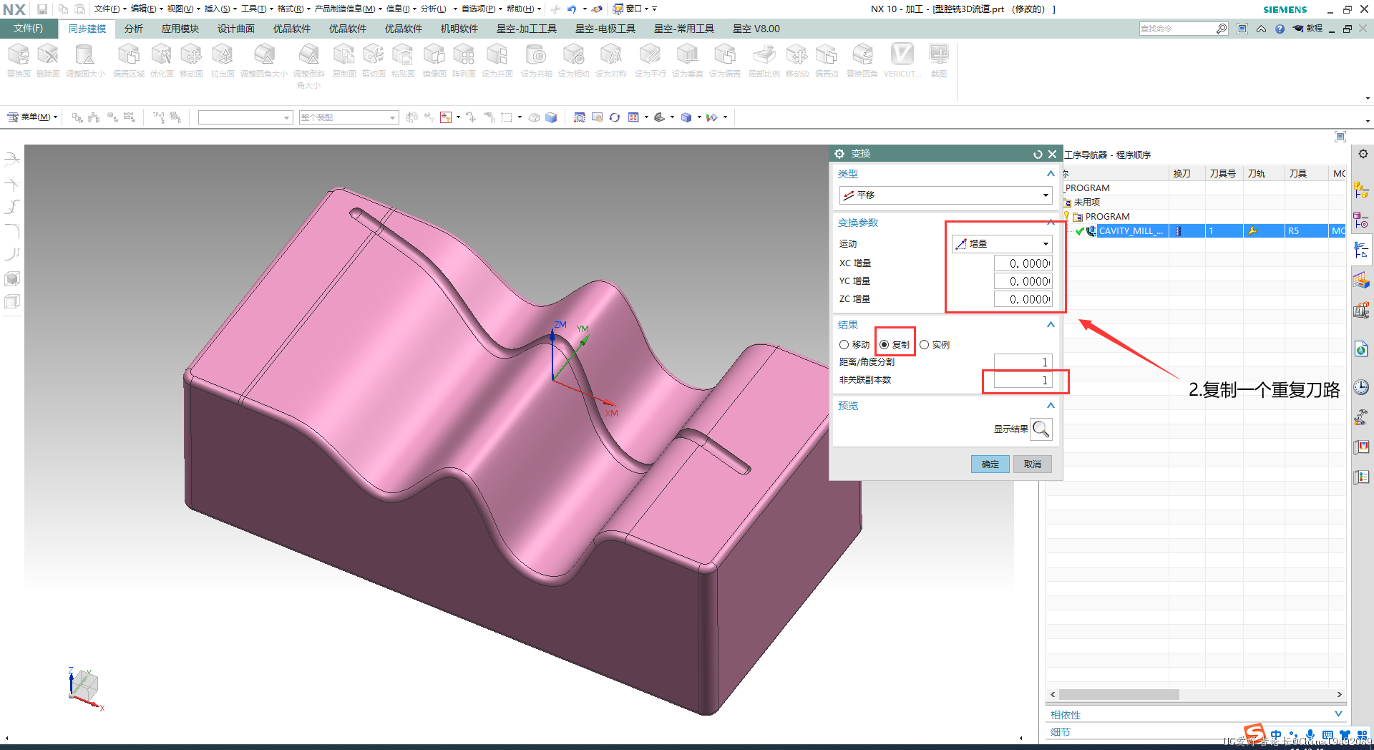1374x750 pixels.
Task: Open the 类型 平移 dropdown
Action: click(945, 195)
